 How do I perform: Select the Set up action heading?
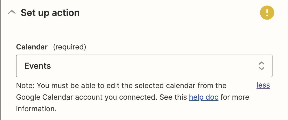(50, 13)
